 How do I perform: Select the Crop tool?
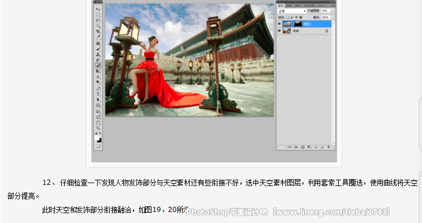tap(98, 31)
